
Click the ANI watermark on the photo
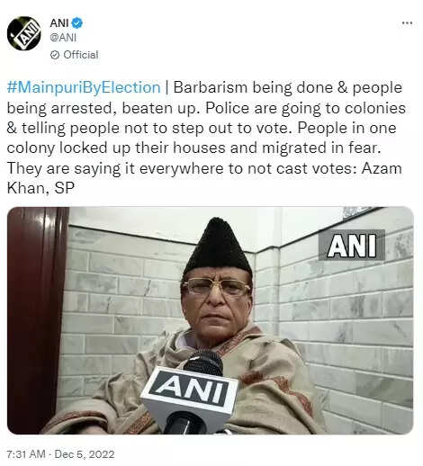352,246
